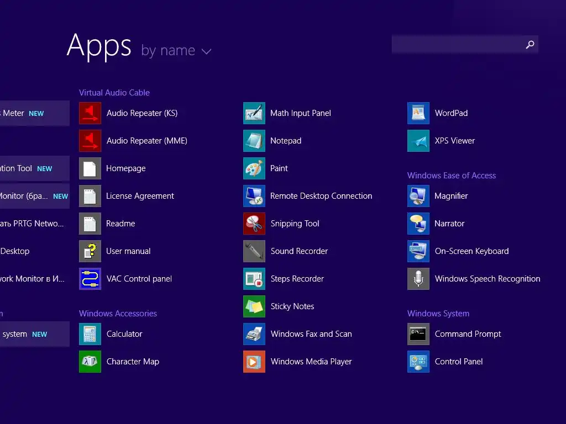Click the 'tion Tool NEW' app tile
Screen dimensions: 566x424
35,168
